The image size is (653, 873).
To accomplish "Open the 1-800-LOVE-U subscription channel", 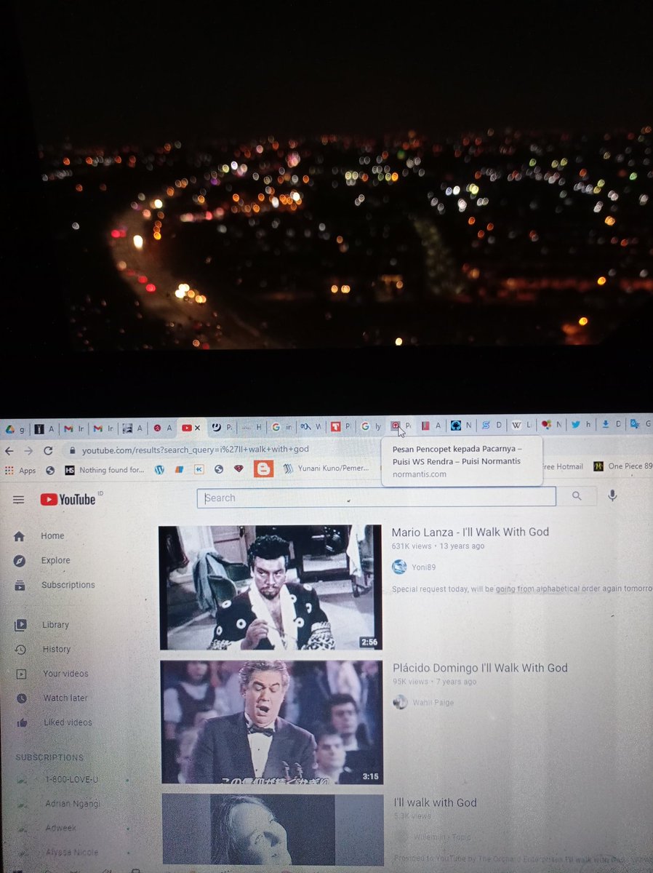I will click(x=73, y=779).
